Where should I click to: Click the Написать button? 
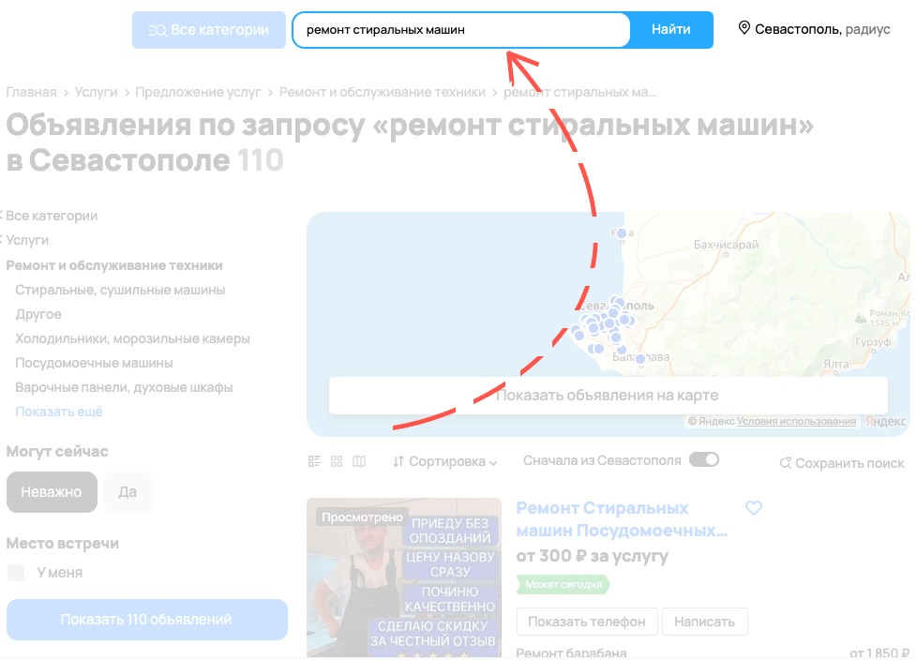(x=705, y=622)
